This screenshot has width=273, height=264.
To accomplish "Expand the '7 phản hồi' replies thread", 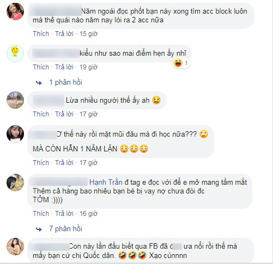I will tap(66, 228).
